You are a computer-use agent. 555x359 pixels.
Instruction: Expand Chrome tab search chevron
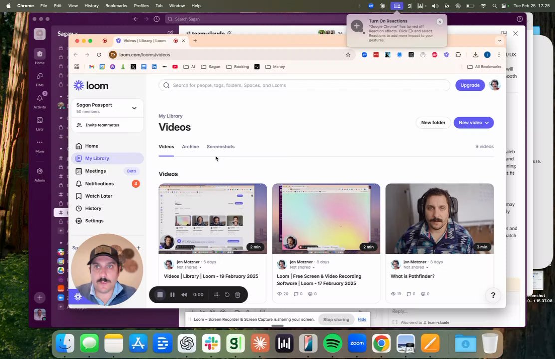tap(499, 41)
